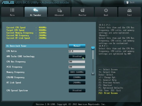Screen dimensions: 142x106
Task: Click the Exit button label
Action: tap(132, 2)
